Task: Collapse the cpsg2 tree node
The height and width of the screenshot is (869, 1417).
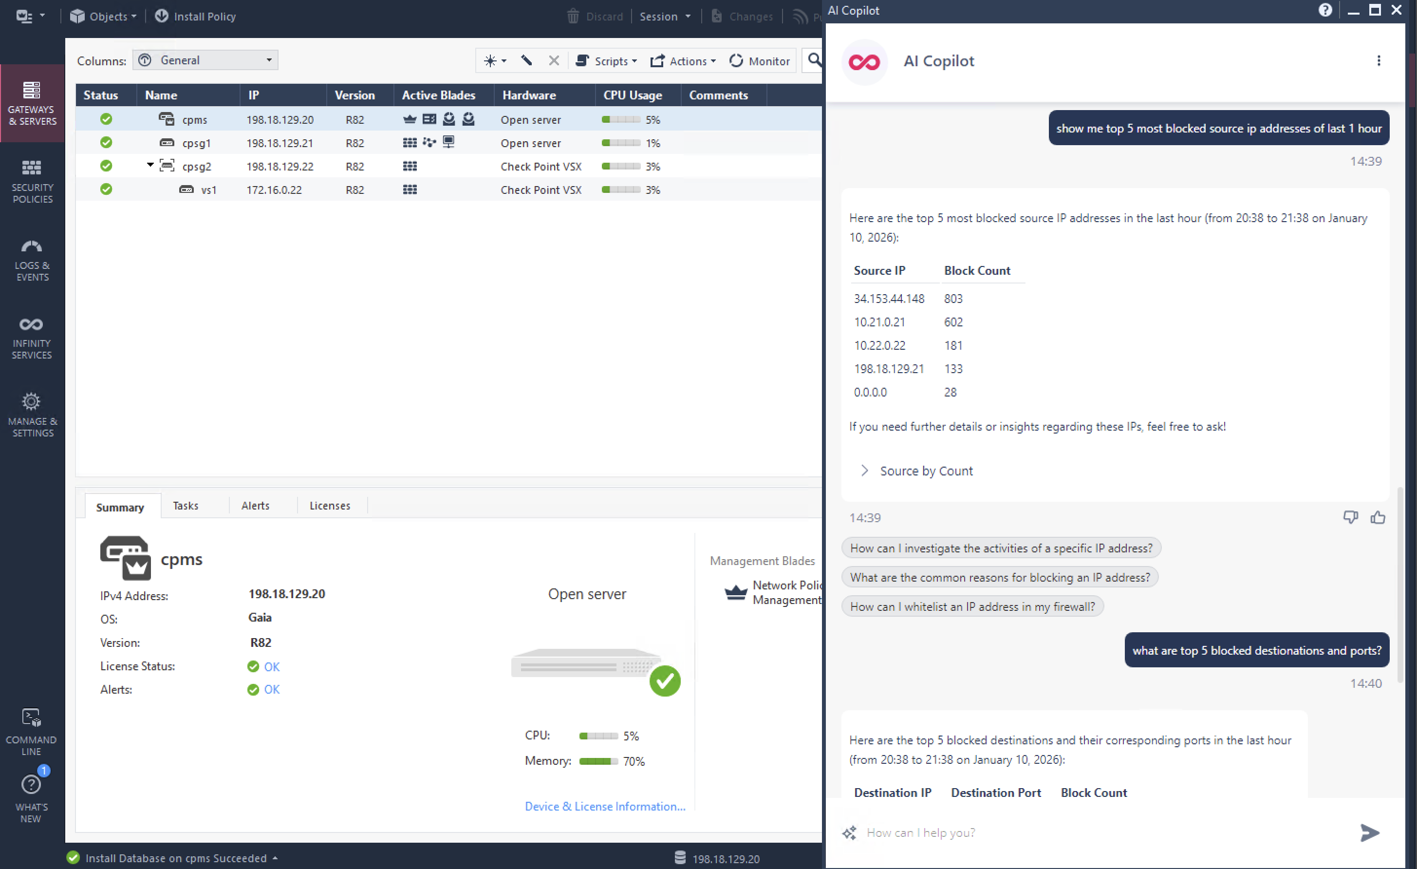Action: tap(150, 165)
